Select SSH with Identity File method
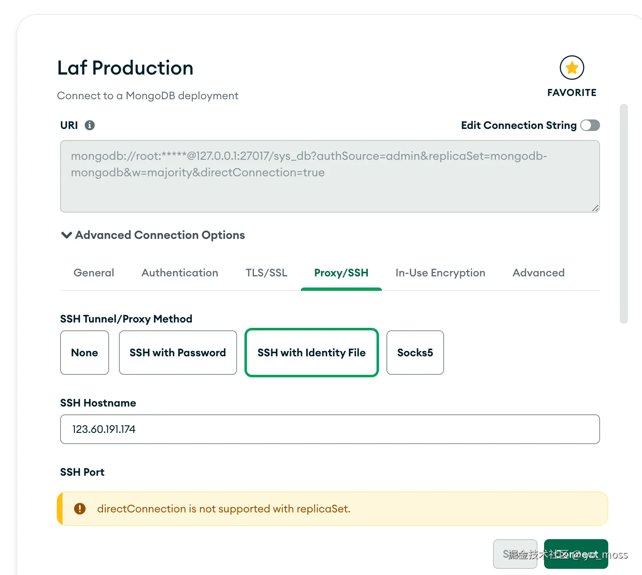Screen dimensions: 642x575 tap(312, 353)
